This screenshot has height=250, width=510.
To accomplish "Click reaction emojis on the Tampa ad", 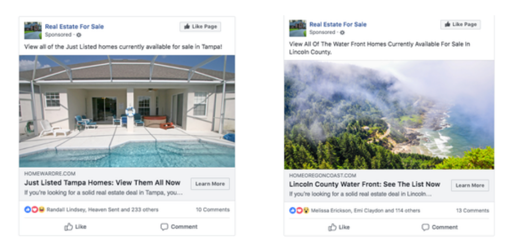I will point(34,209).
